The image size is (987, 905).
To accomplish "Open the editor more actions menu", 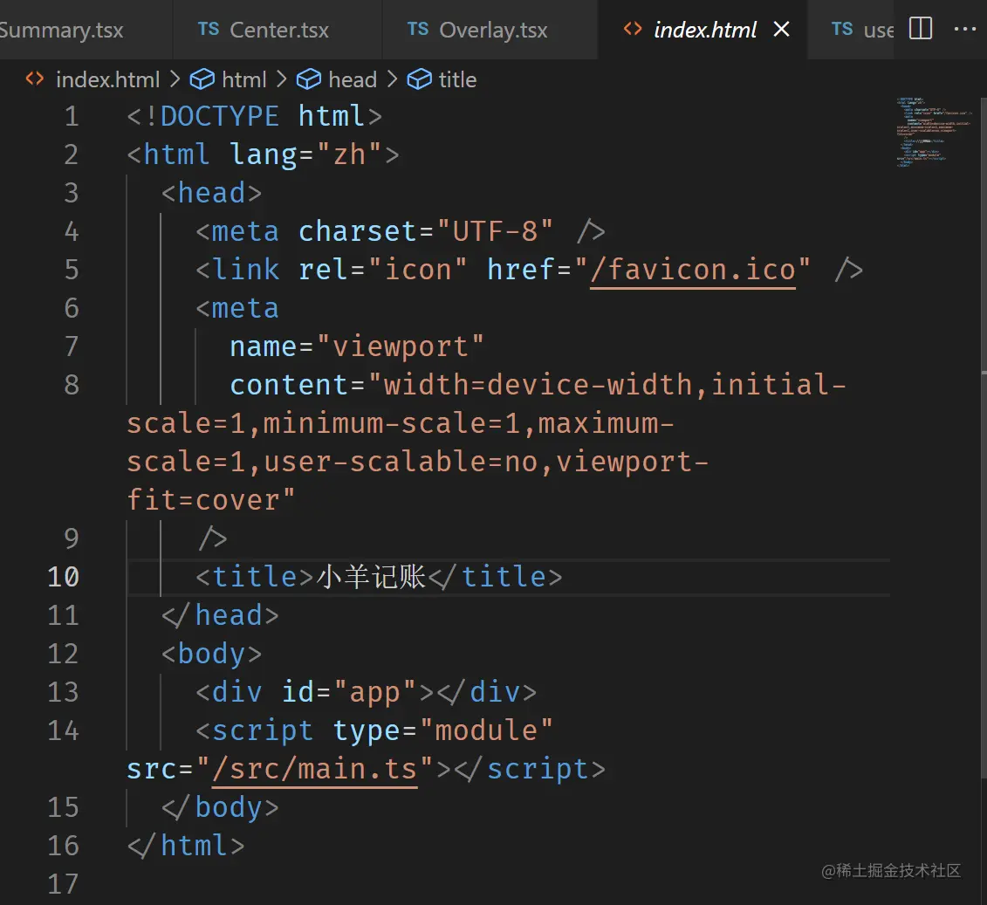I will pyautogui.click(x=965, y=29).
